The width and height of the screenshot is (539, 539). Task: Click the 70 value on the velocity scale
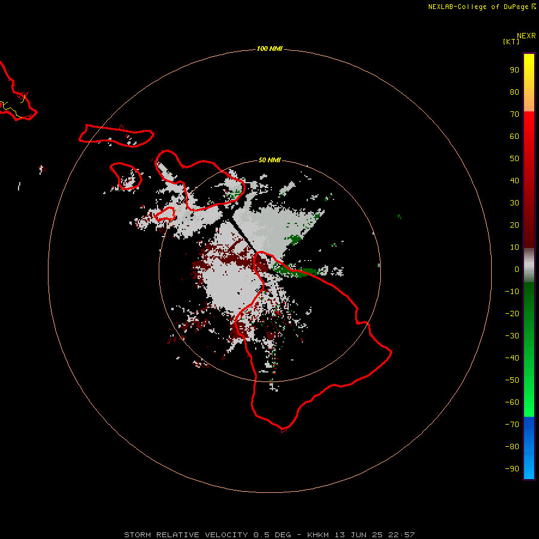pyautogui.click(x=514, y=114)
